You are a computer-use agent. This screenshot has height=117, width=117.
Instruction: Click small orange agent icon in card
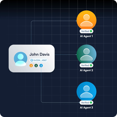[x=31, y=66]
